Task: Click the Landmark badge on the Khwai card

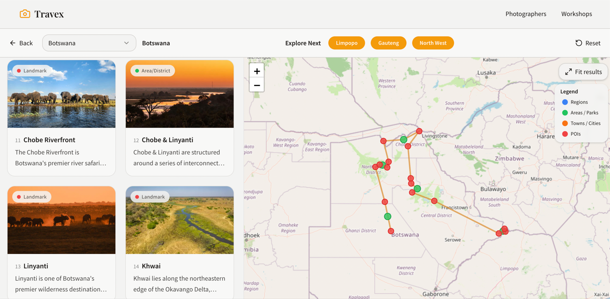Action: tap(150, 197)
